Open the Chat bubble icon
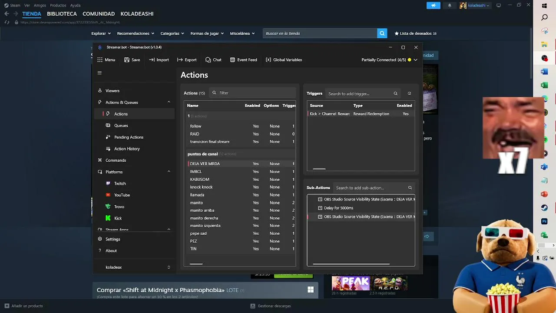 (208, 60)
